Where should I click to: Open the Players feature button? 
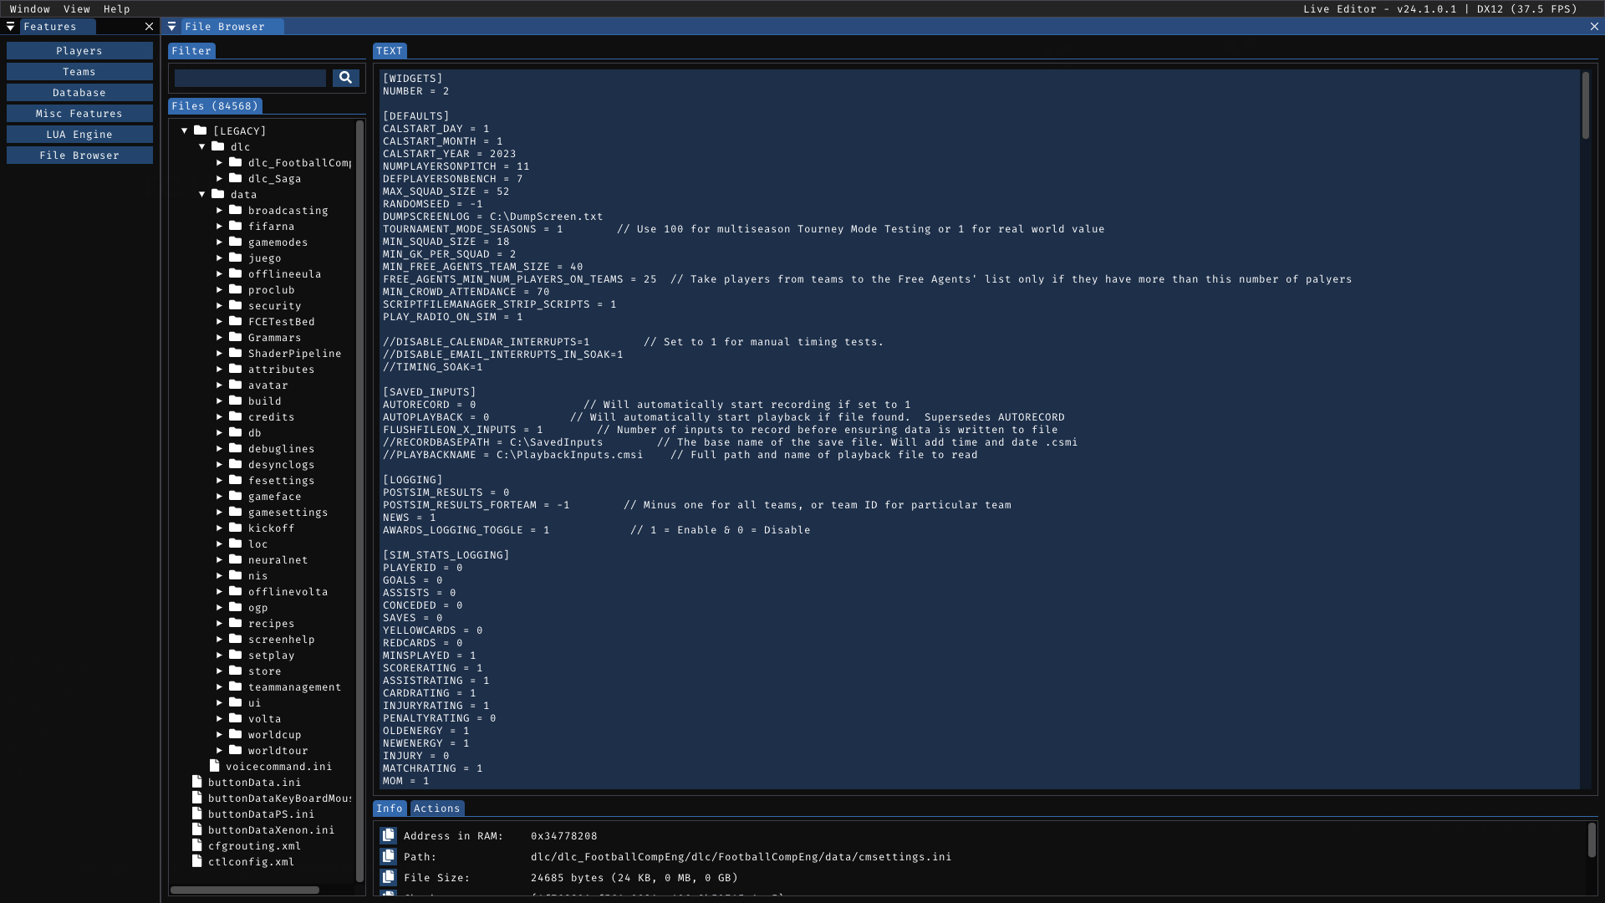coord(79,51)
